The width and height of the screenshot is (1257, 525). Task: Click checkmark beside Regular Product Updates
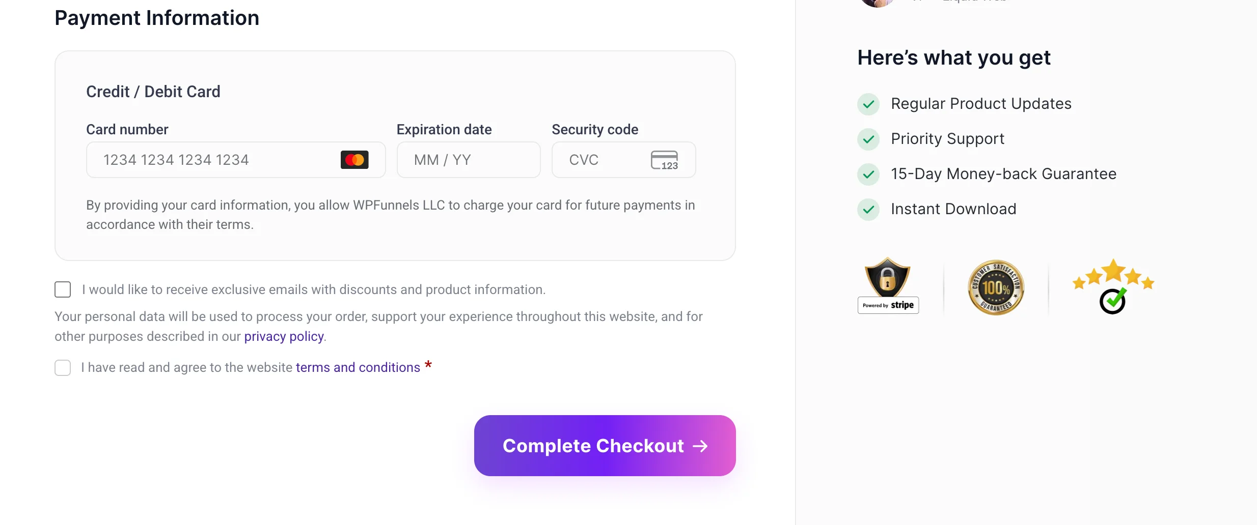pyautogui.click(x=868, y=104)
